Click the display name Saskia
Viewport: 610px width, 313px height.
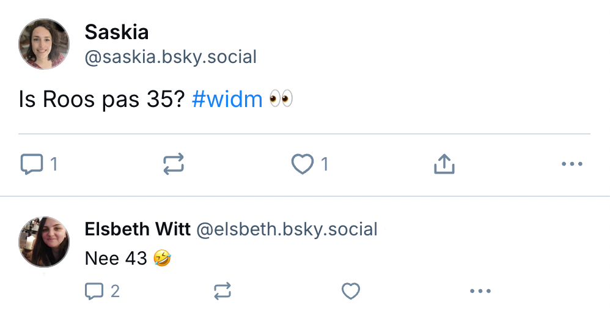[x=116, y=32]
